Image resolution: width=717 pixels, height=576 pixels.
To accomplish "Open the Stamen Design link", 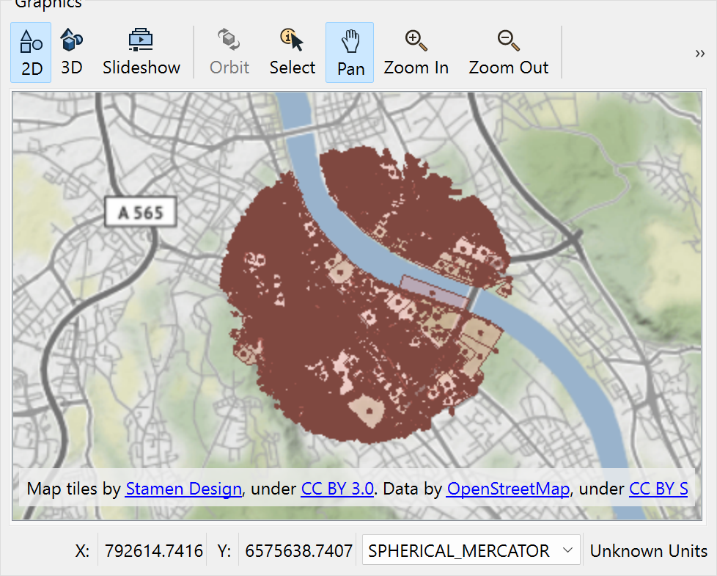I will 183,489.
